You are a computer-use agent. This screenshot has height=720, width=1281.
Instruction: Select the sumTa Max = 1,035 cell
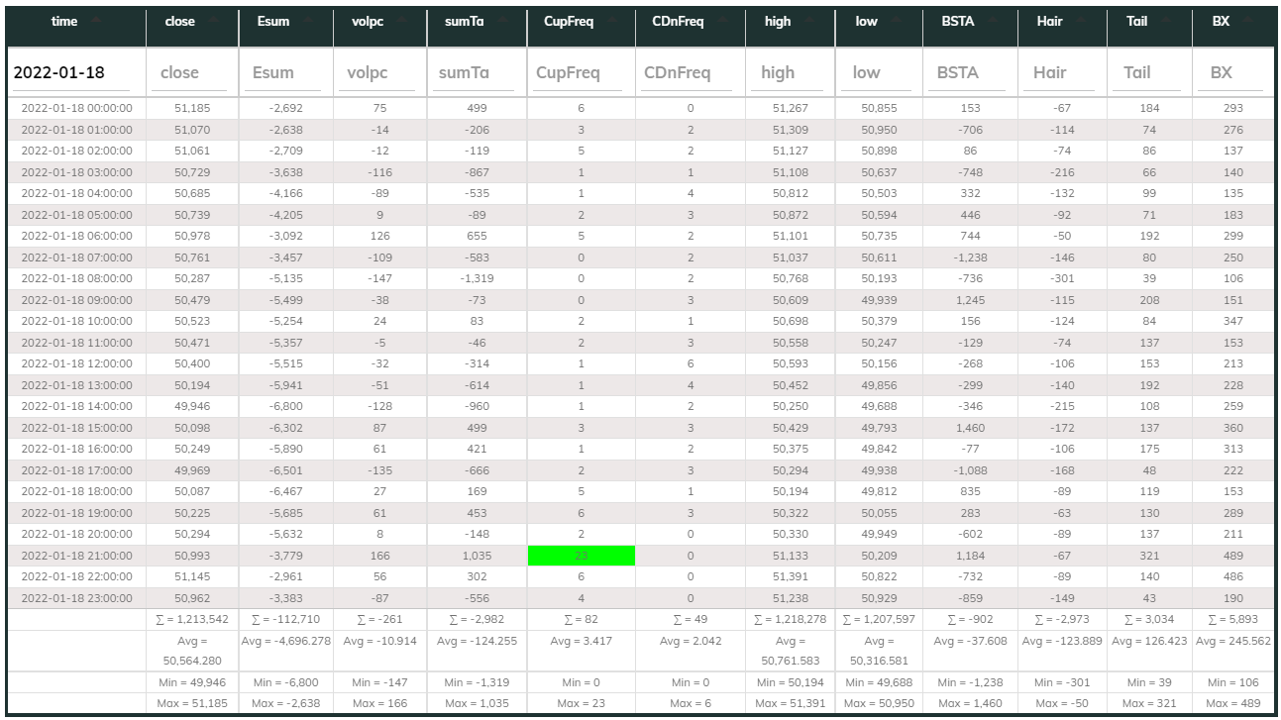[x=477, y=703]
